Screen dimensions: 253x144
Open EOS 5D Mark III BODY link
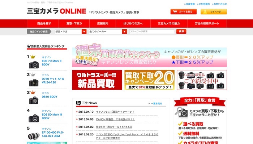click(52, 116)
